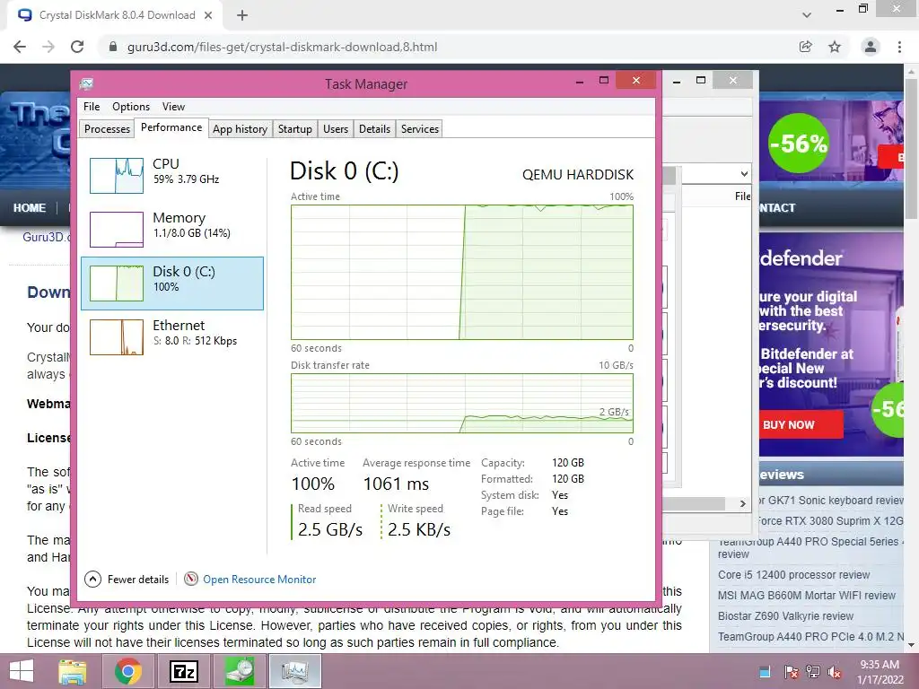Image resolution: width=919 pixels, height=689 pixels.
Task: Collapse with the Fewer details arrow icon
Action: 92,580
